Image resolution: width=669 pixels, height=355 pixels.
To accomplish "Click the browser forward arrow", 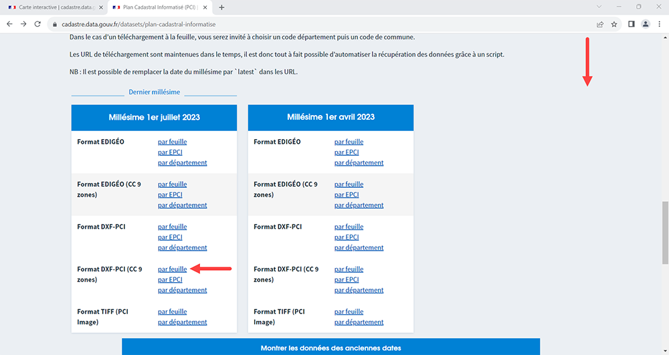I will [x=24, y=23].
